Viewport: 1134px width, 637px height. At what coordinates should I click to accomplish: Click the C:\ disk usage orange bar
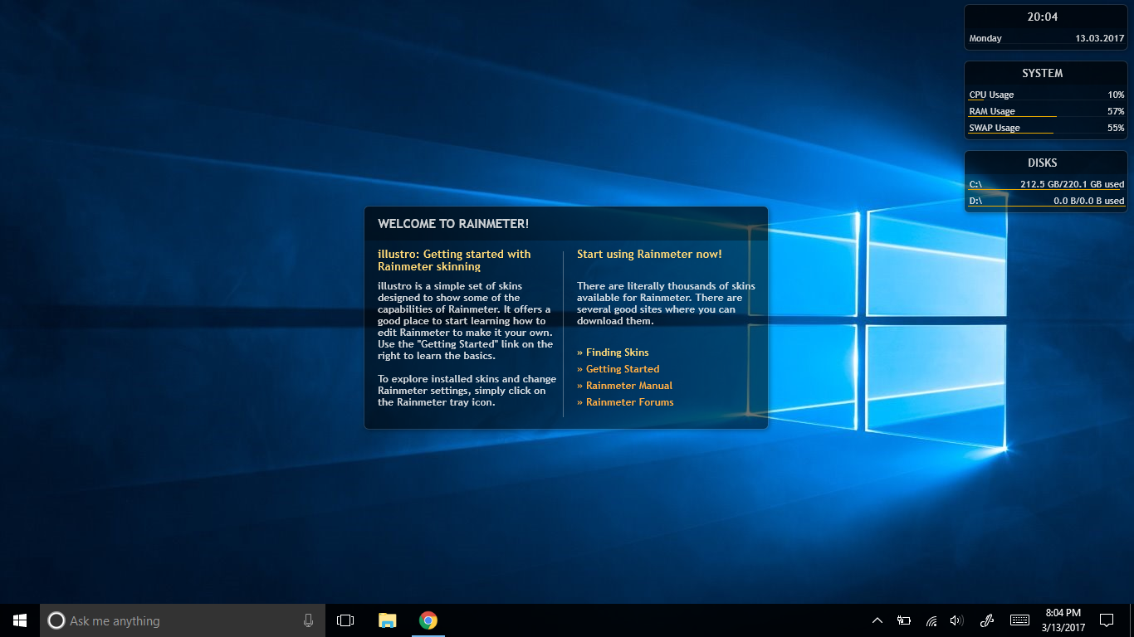coord(1044,189)
